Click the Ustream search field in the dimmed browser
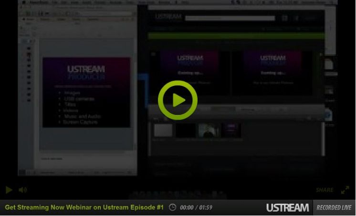The height and width of the screenshot is (216, 356). 230,18
